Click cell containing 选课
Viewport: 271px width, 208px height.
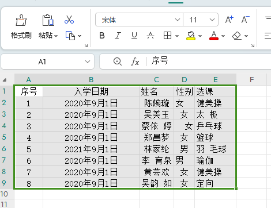(215, 91)
